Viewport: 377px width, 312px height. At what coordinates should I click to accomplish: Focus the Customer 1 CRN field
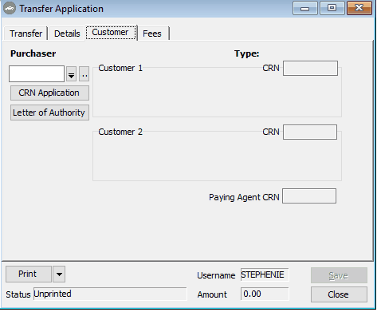(310, 69)
